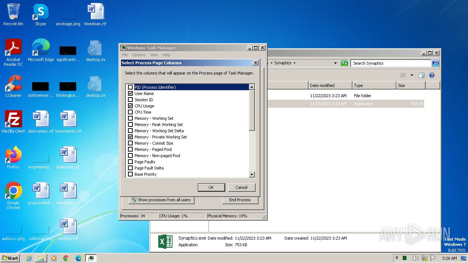Click the End Process button
The height and width of the screenshot is (263, 468).
[x=240, y=200]
